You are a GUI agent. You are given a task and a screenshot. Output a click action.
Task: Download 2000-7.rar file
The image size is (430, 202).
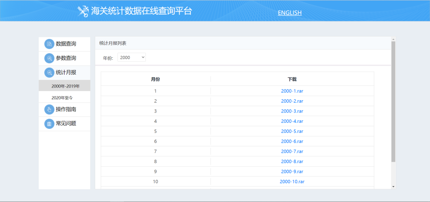coord(292,151)
